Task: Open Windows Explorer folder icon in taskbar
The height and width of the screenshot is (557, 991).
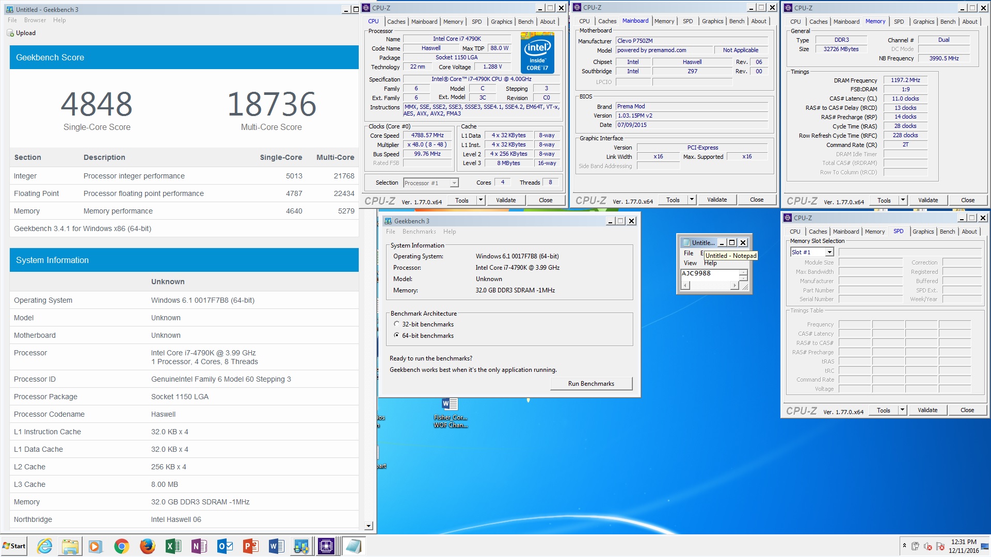Action: (70, 546)
